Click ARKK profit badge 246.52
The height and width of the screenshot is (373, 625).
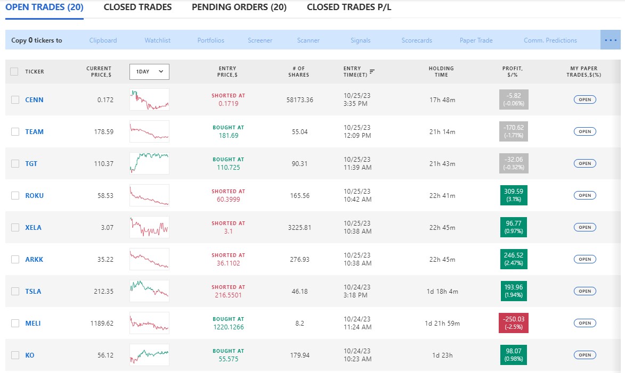click(514, 259)
